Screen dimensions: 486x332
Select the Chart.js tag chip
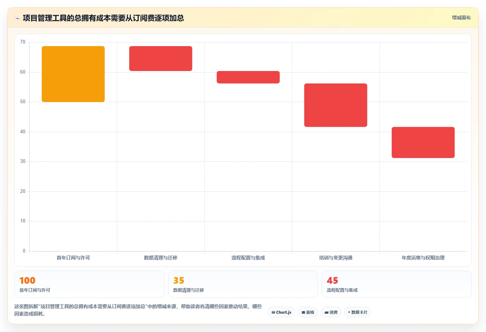click(x=281, y=312)
